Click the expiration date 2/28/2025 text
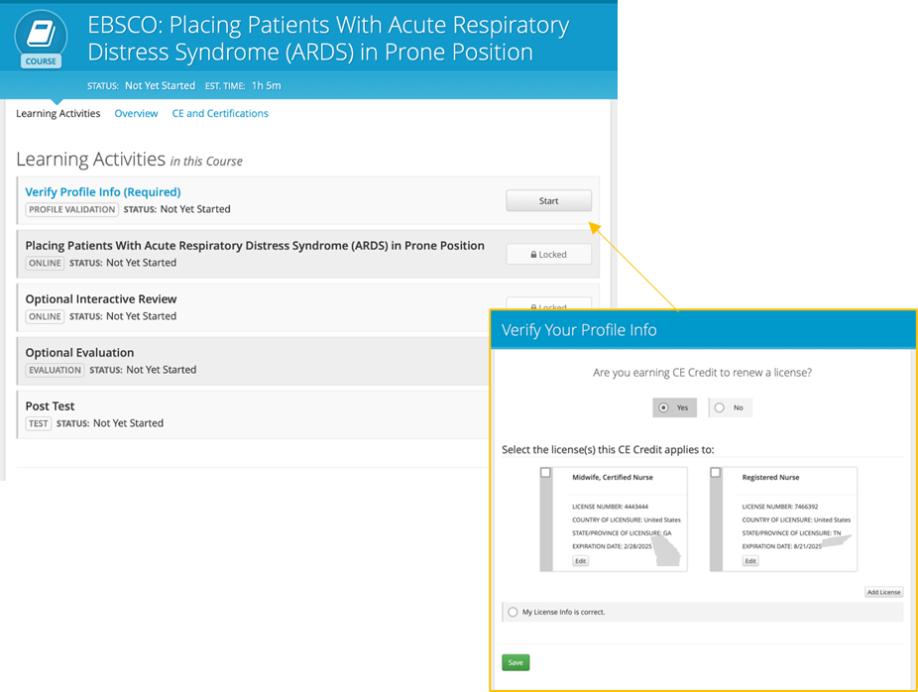Viewport: 918px width, 692px height. click(612, 546)
